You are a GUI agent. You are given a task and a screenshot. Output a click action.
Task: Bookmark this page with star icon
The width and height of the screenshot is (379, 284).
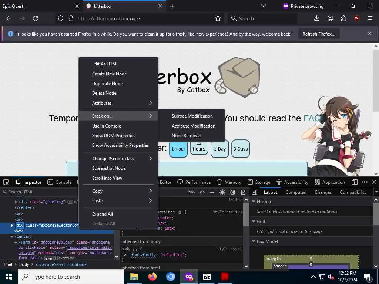[218, 18]
